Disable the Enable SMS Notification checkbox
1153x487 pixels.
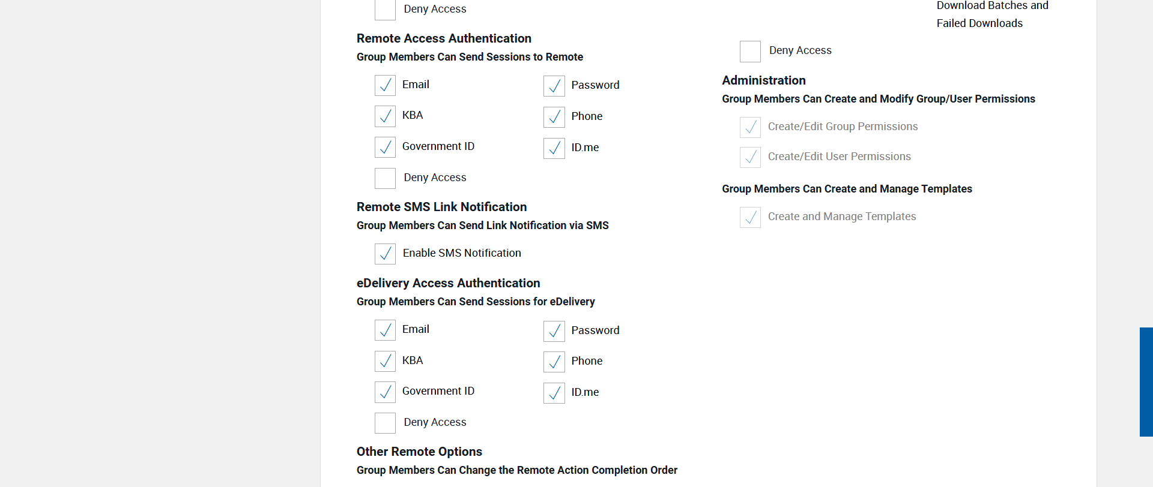pos(385,254)
